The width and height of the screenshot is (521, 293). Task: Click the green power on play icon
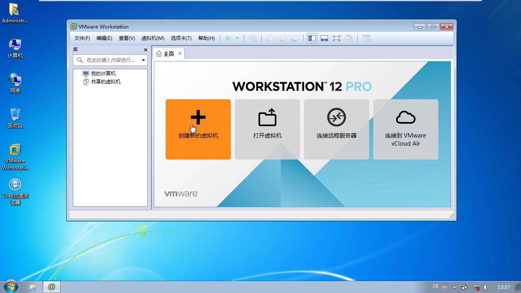pos(228,38)
